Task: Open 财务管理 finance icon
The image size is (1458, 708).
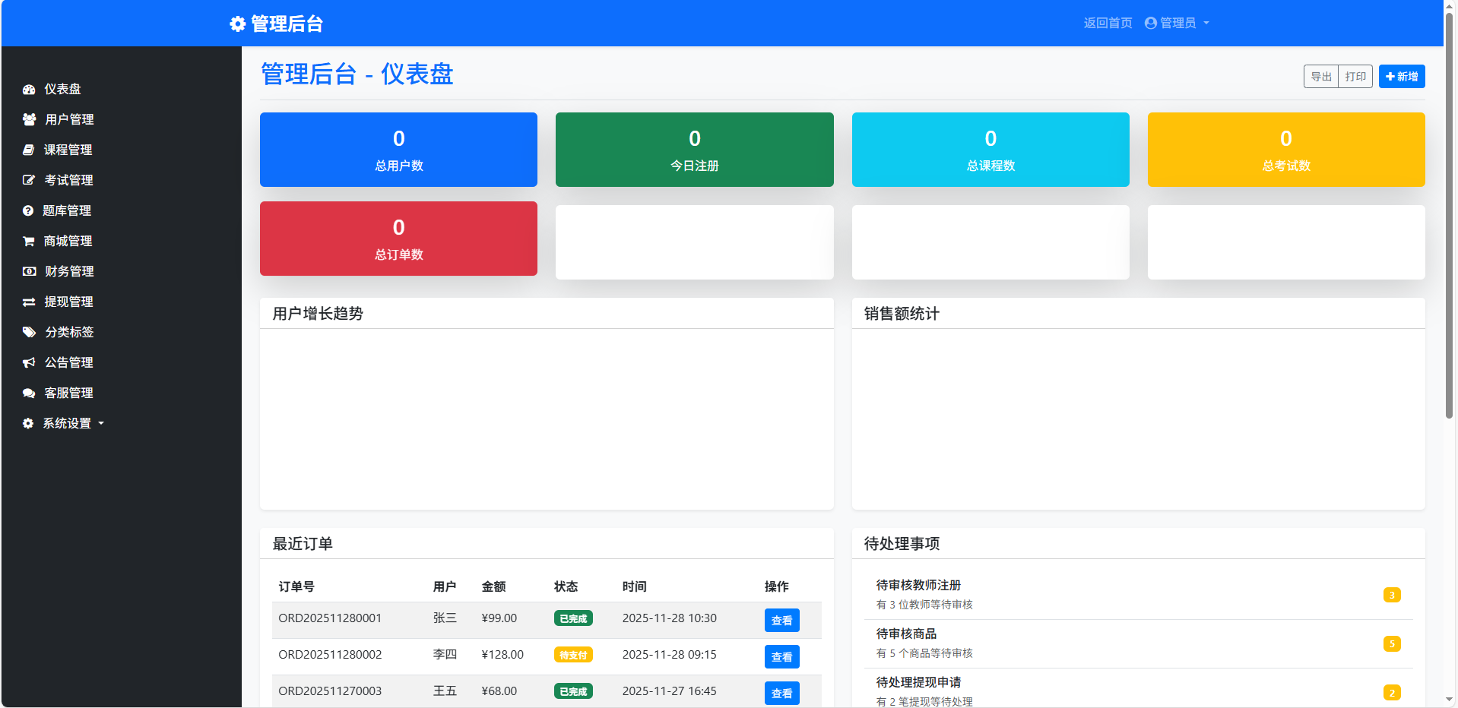Action: pyautogui.click(x=28, y=271)
